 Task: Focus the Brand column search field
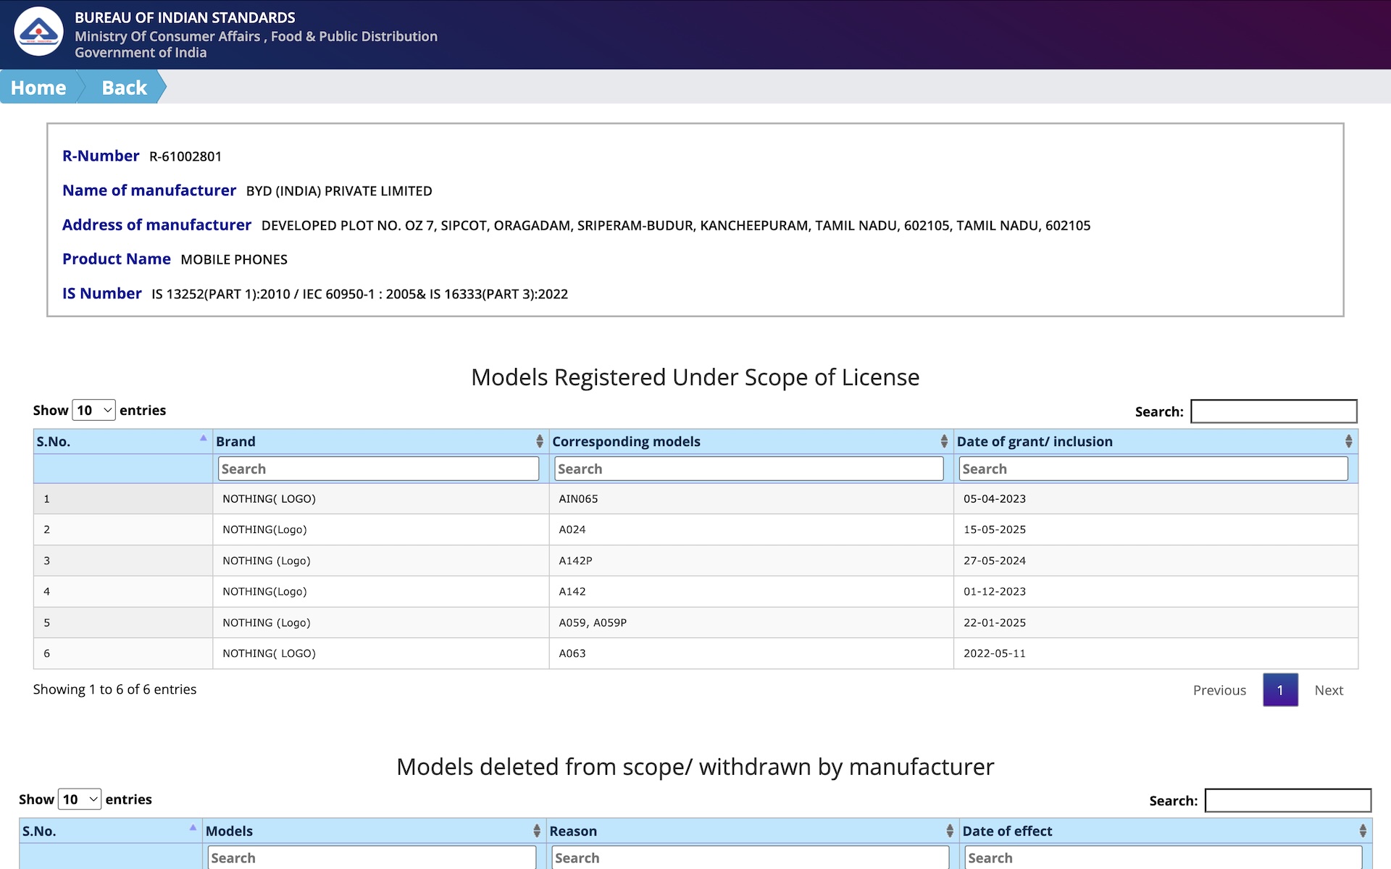[x=378, y=469]
